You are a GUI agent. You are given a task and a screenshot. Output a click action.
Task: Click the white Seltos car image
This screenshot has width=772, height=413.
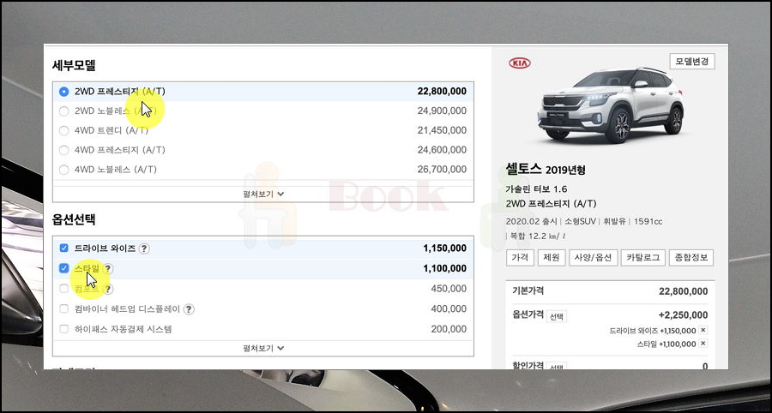click(611, 105)
